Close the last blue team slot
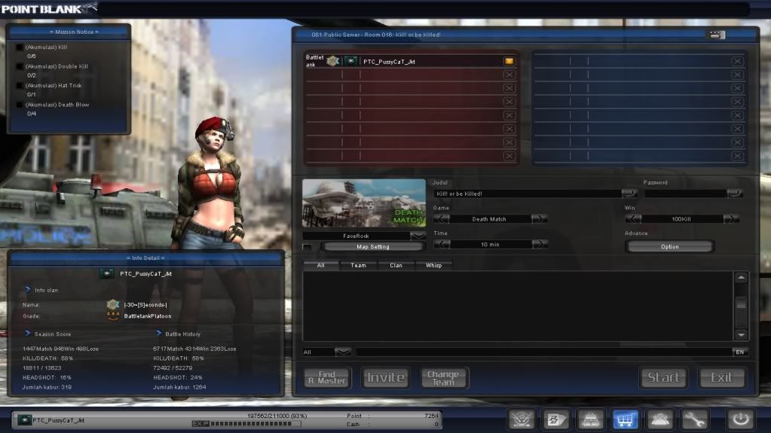Viewport: 771px width, 433px height. click(x=737, y=156)
